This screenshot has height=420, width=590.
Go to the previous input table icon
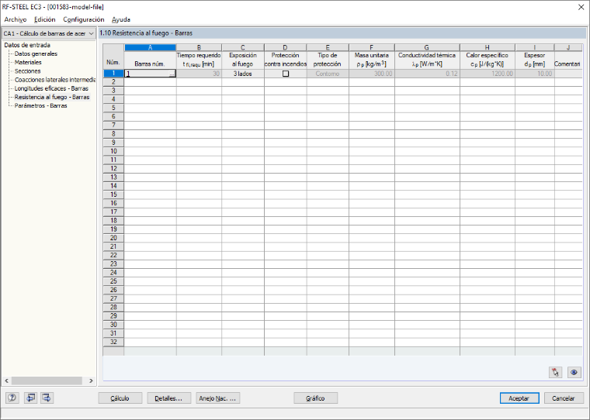(30, 398)
